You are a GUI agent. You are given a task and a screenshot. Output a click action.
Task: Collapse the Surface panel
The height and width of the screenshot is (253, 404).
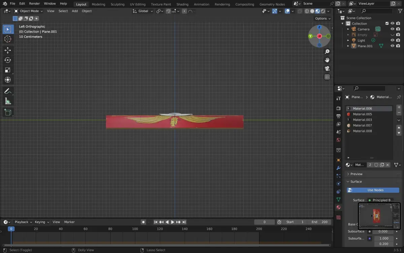click(356, 182)
